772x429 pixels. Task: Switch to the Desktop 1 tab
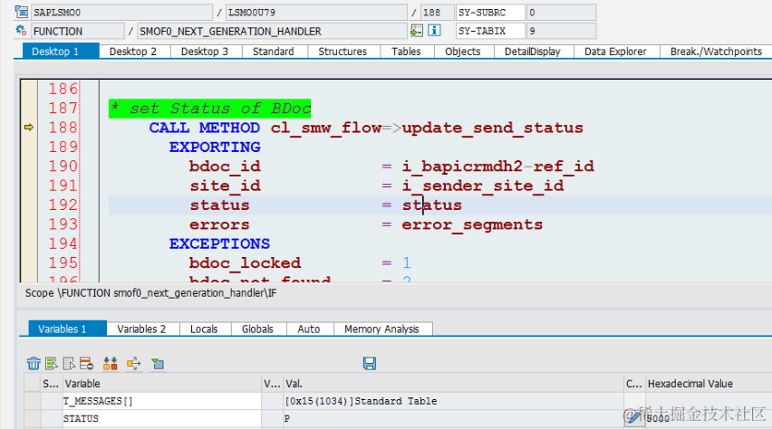[x=61, y=52]
